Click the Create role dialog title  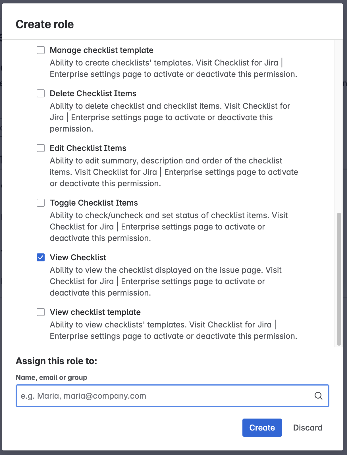[45, 24]
